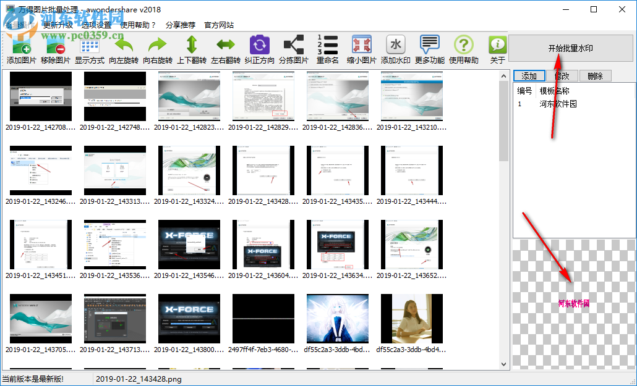637x386 pixels.
Task: Click the 删除 button in watermark panel
Action: tap(595, 76)
